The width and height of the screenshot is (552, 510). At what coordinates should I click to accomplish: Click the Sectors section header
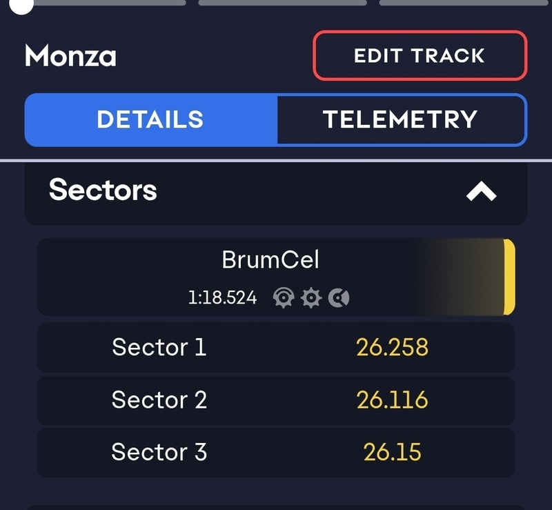click(103, 190)
